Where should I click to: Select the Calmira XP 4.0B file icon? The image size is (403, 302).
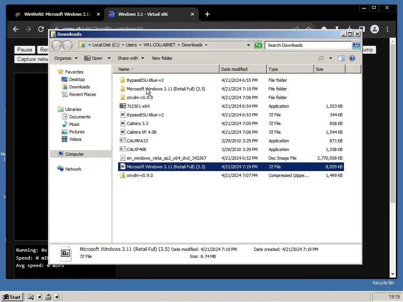(x=123, y=132)
